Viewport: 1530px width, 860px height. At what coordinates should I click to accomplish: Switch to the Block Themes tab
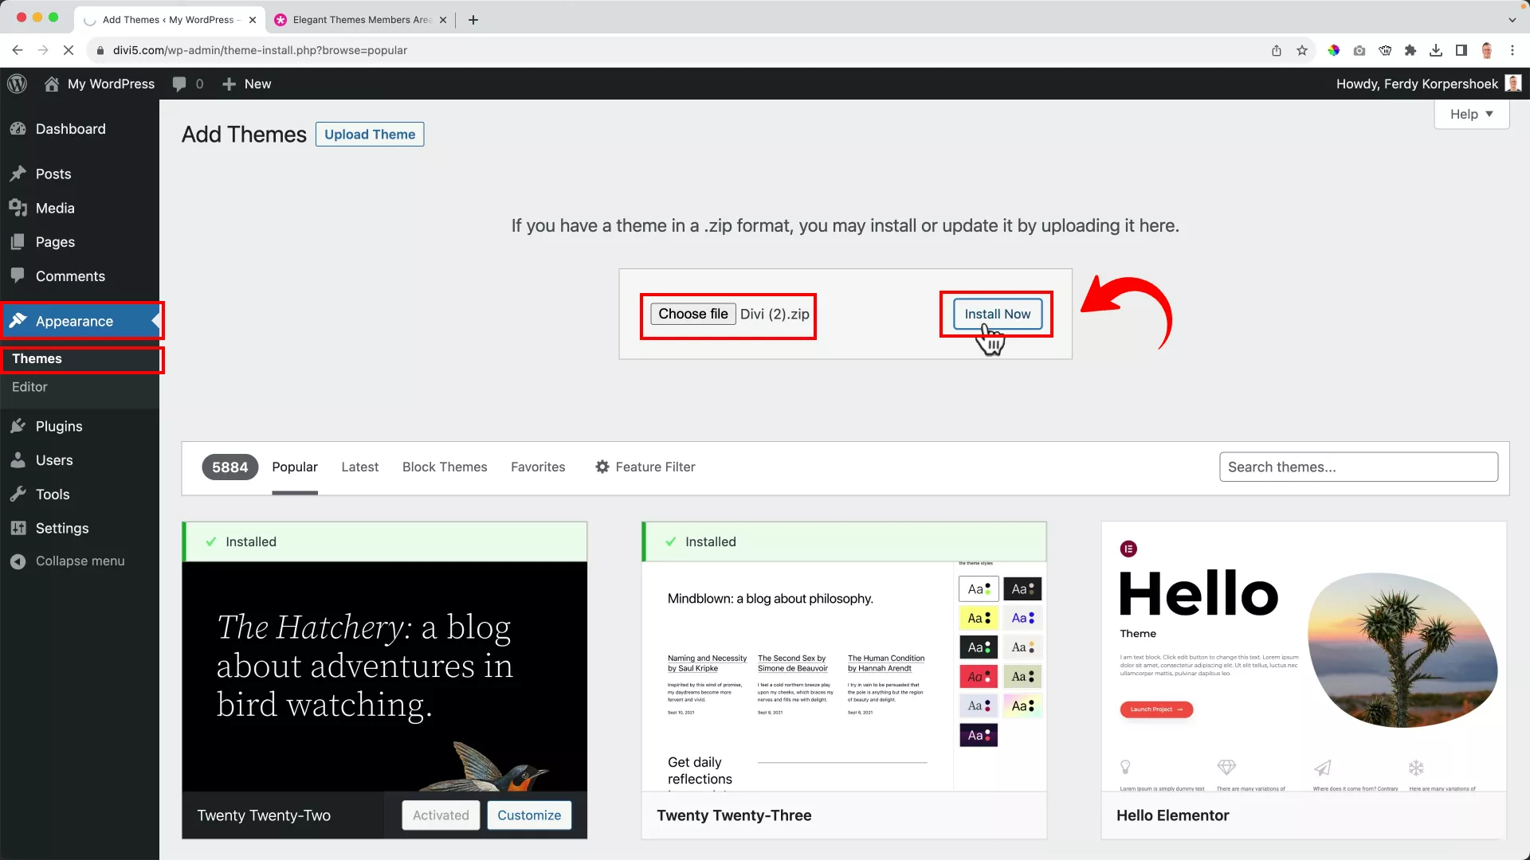pos(444,467)
